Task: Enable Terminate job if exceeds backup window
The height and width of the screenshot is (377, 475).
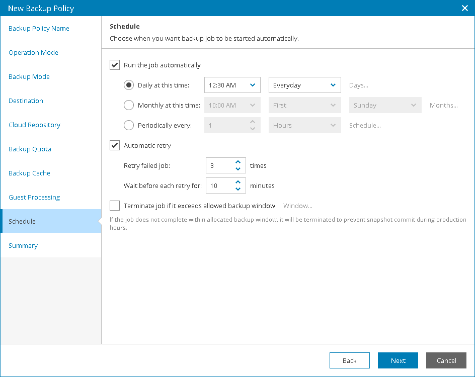Action: pyautogui.click(x=115, y=206)
